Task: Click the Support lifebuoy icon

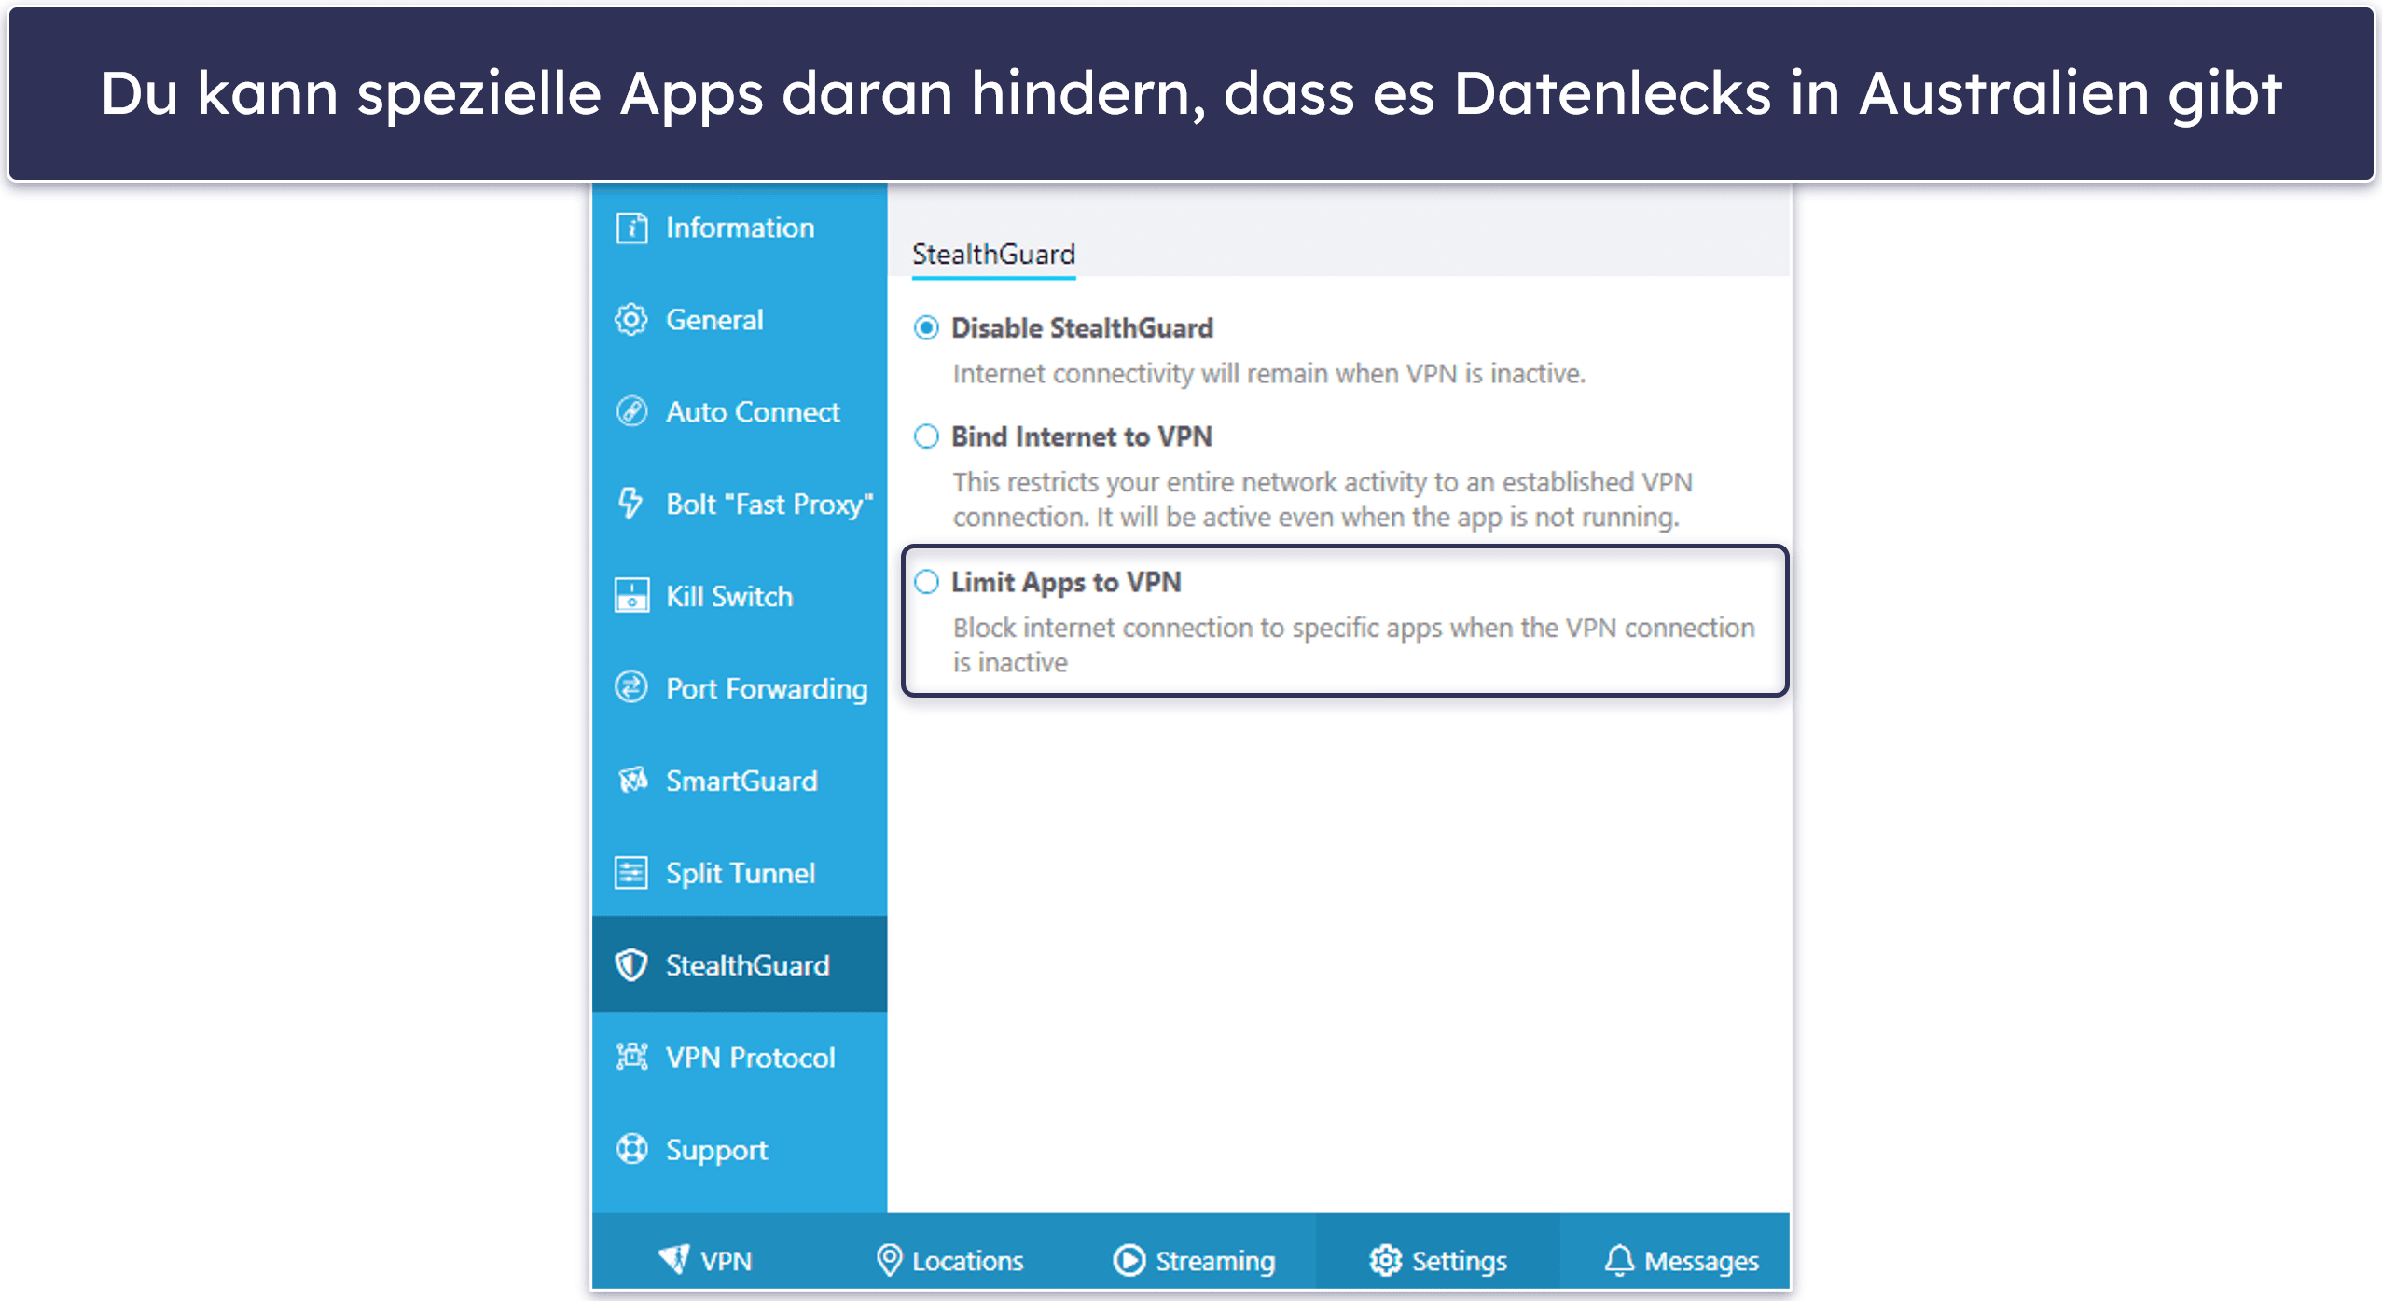Action: click(631, 1149)
